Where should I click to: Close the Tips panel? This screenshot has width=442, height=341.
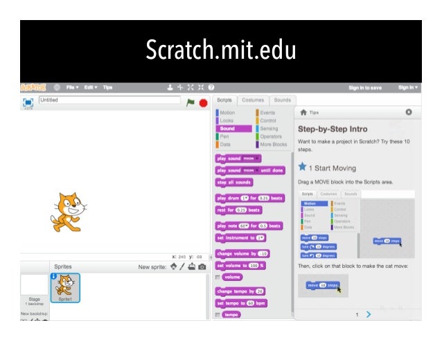pyautogui.click(x=409, y=112)
